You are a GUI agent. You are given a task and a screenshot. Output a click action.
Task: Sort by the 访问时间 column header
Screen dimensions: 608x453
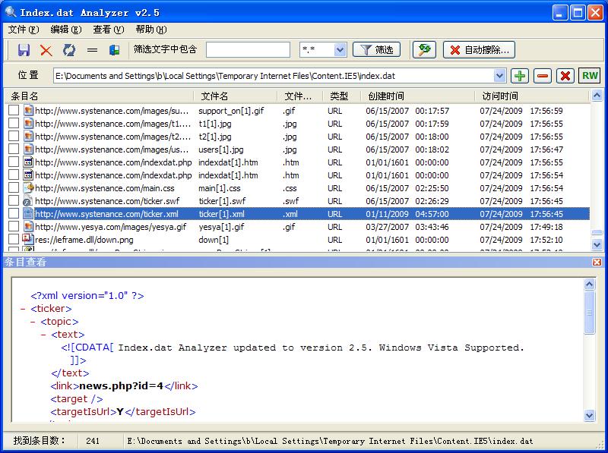coord(532,96)
